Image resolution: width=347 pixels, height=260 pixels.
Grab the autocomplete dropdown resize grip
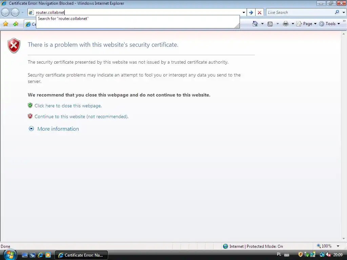[237, 26]
